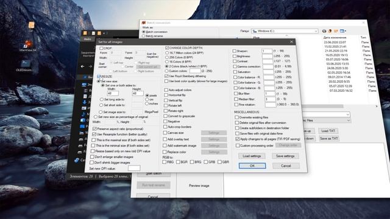This screenshot has width=390, height=219.
Task: Select Batch rename in Work as section
Action: point(144,36)
